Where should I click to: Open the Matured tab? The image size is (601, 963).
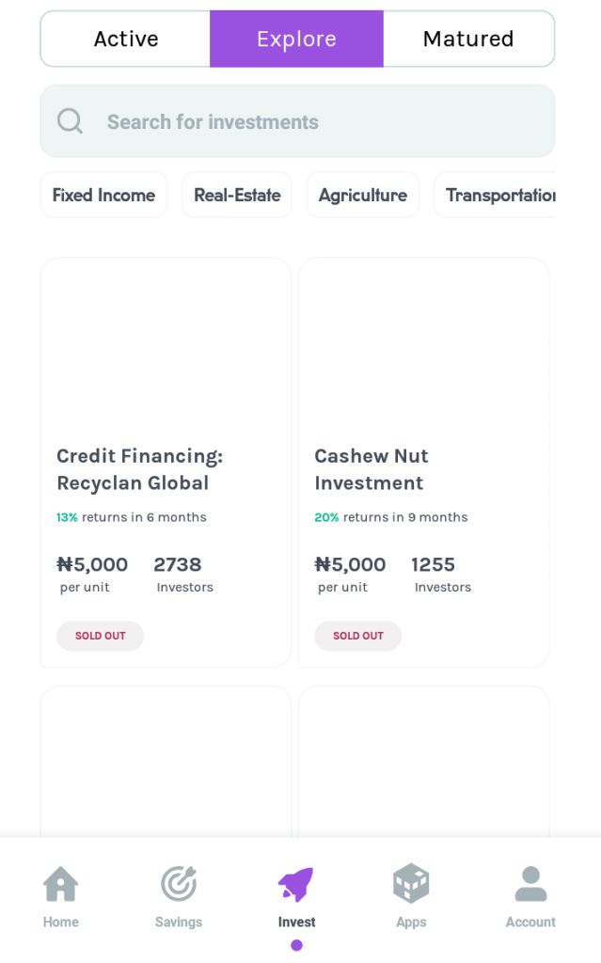coord(468,39)
